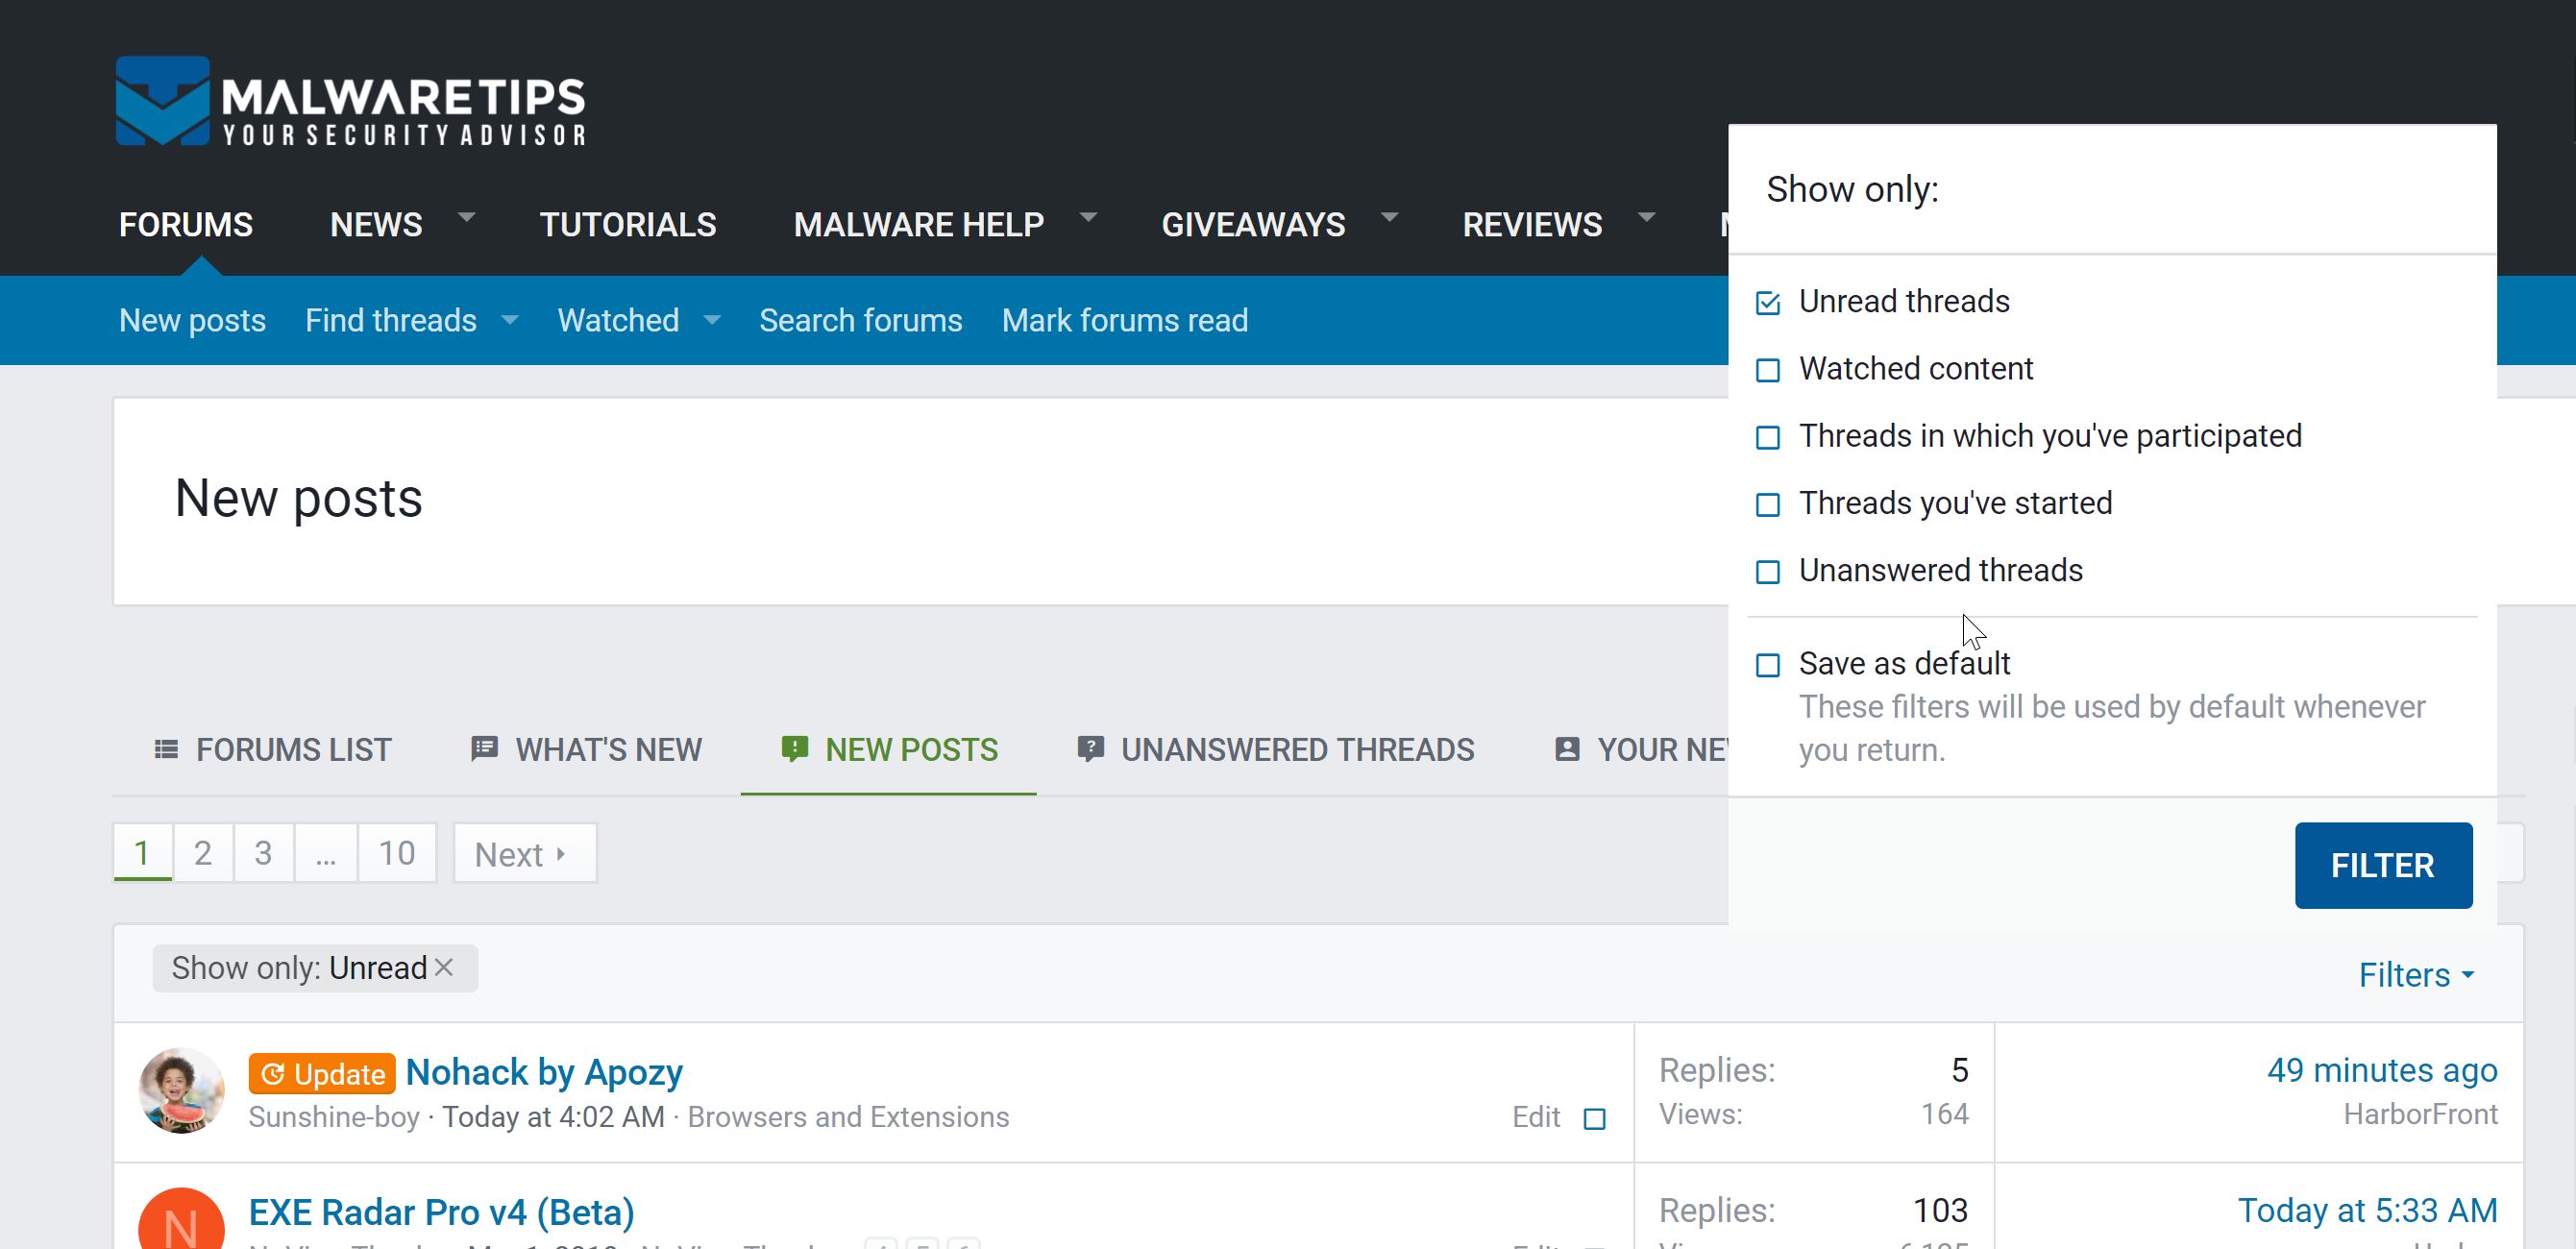Expand the News dropdown arrow

pos(466,217)
